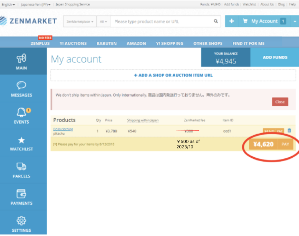Open Settings gear icon in sidebar
Viewport: 299px width, 236px height.
click(x=22, y=221)
